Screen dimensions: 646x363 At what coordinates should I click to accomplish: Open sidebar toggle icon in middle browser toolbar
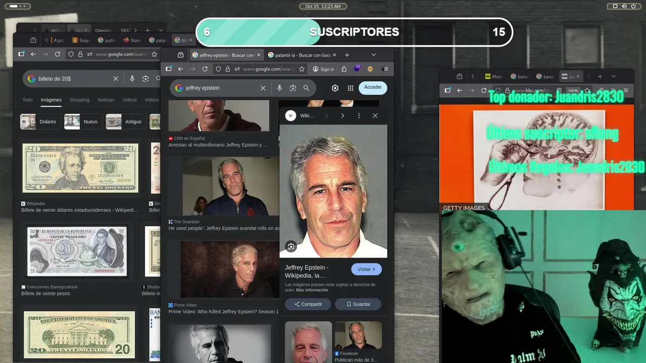[169, 69]
